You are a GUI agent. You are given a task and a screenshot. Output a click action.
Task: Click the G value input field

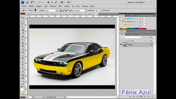[x=143, y=22]
